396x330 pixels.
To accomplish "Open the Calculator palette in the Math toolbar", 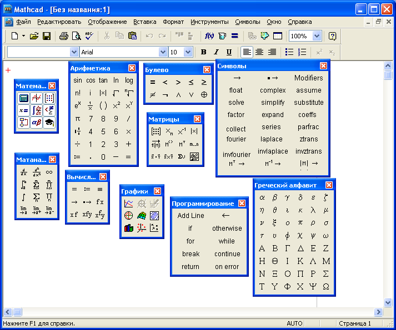I will (24, 98).
